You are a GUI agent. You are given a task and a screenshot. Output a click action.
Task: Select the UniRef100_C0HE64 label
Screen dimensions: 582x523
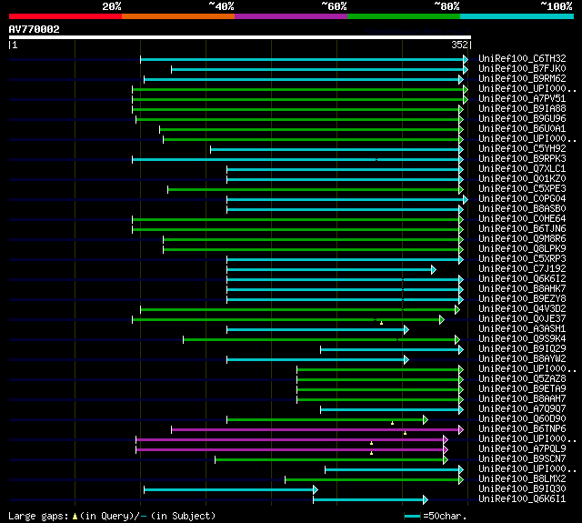[x=522, y=219]
